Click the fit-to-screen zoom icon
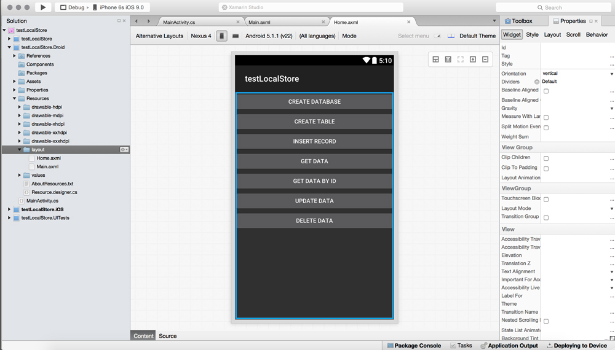 [460, 60]
